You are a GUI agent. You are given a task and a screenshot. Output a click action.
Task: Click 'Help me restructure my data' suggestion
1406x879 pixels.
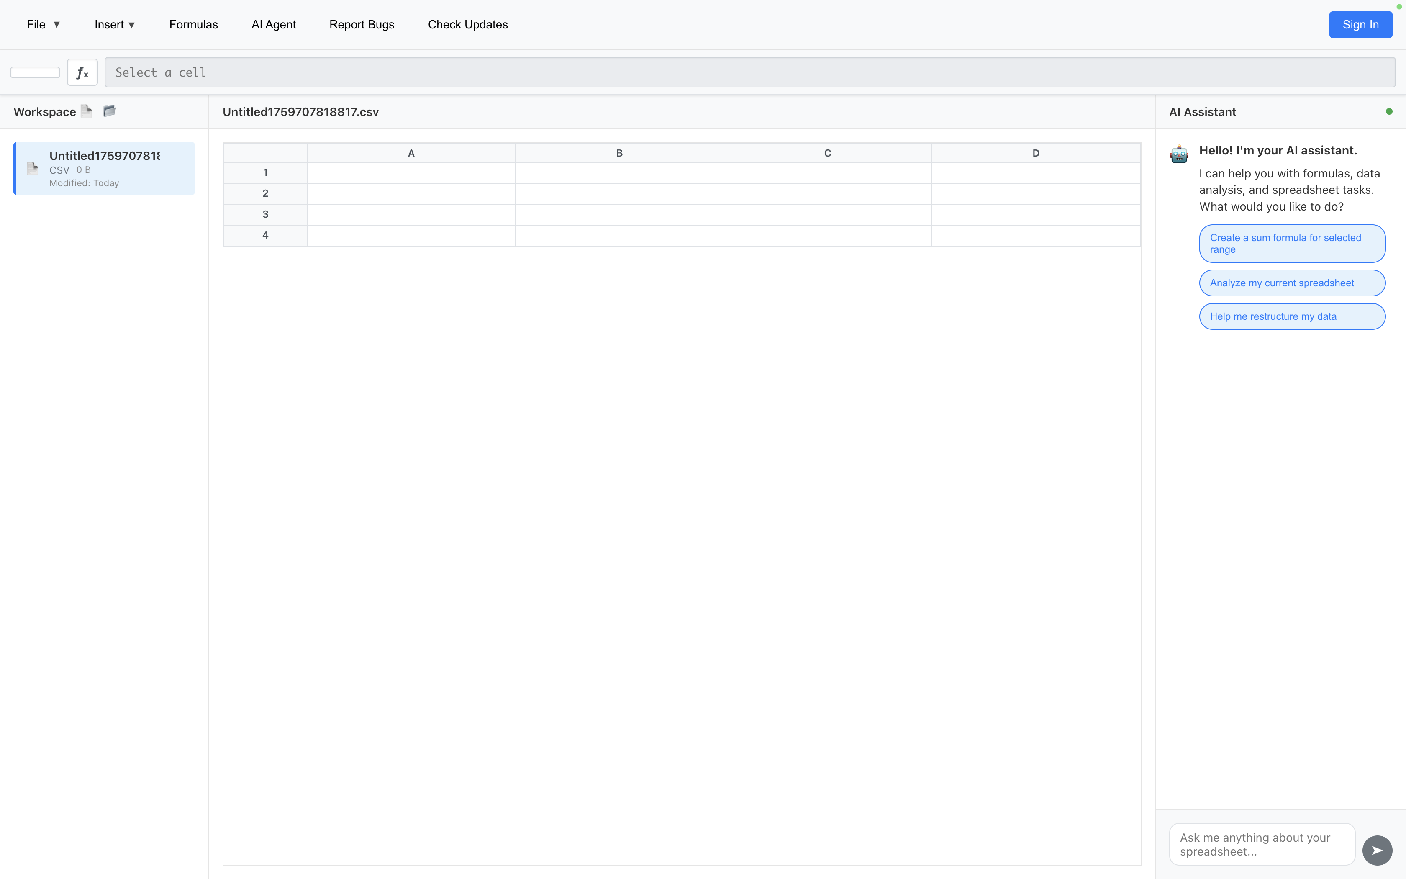pyautogui.click(x=1291, y=316)
